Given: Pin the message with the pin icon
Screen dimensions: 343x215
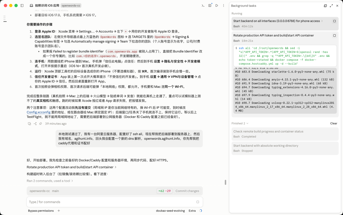Looking at the screenshot, I should pos(40,124).
